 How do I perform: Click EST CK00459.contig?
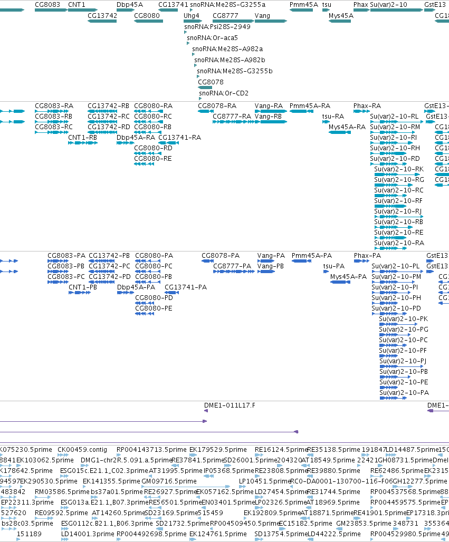coord(82,450)
